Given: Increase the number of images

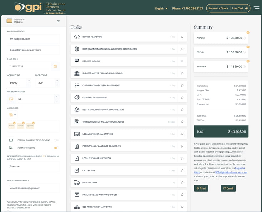Looking at the screenshot, I should coord(57,97).
